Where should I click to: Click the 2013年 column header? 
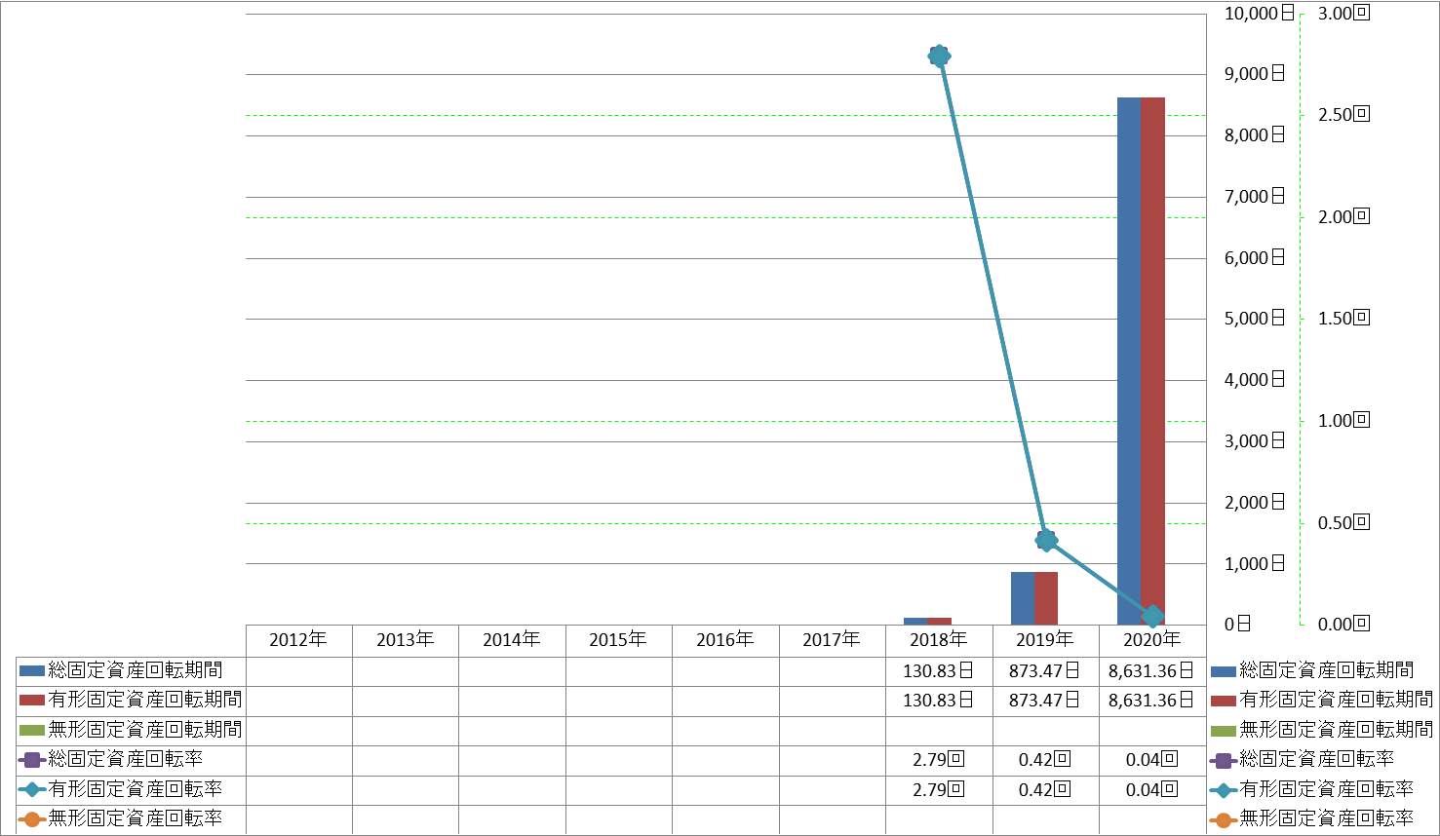[406, 640]
